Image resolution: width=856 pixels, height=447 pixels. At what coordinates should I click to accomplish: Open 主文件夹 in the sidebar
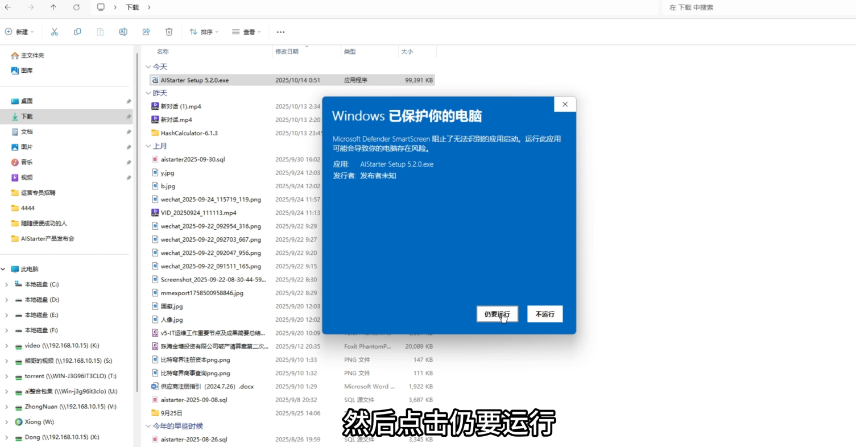click(32, 56)
